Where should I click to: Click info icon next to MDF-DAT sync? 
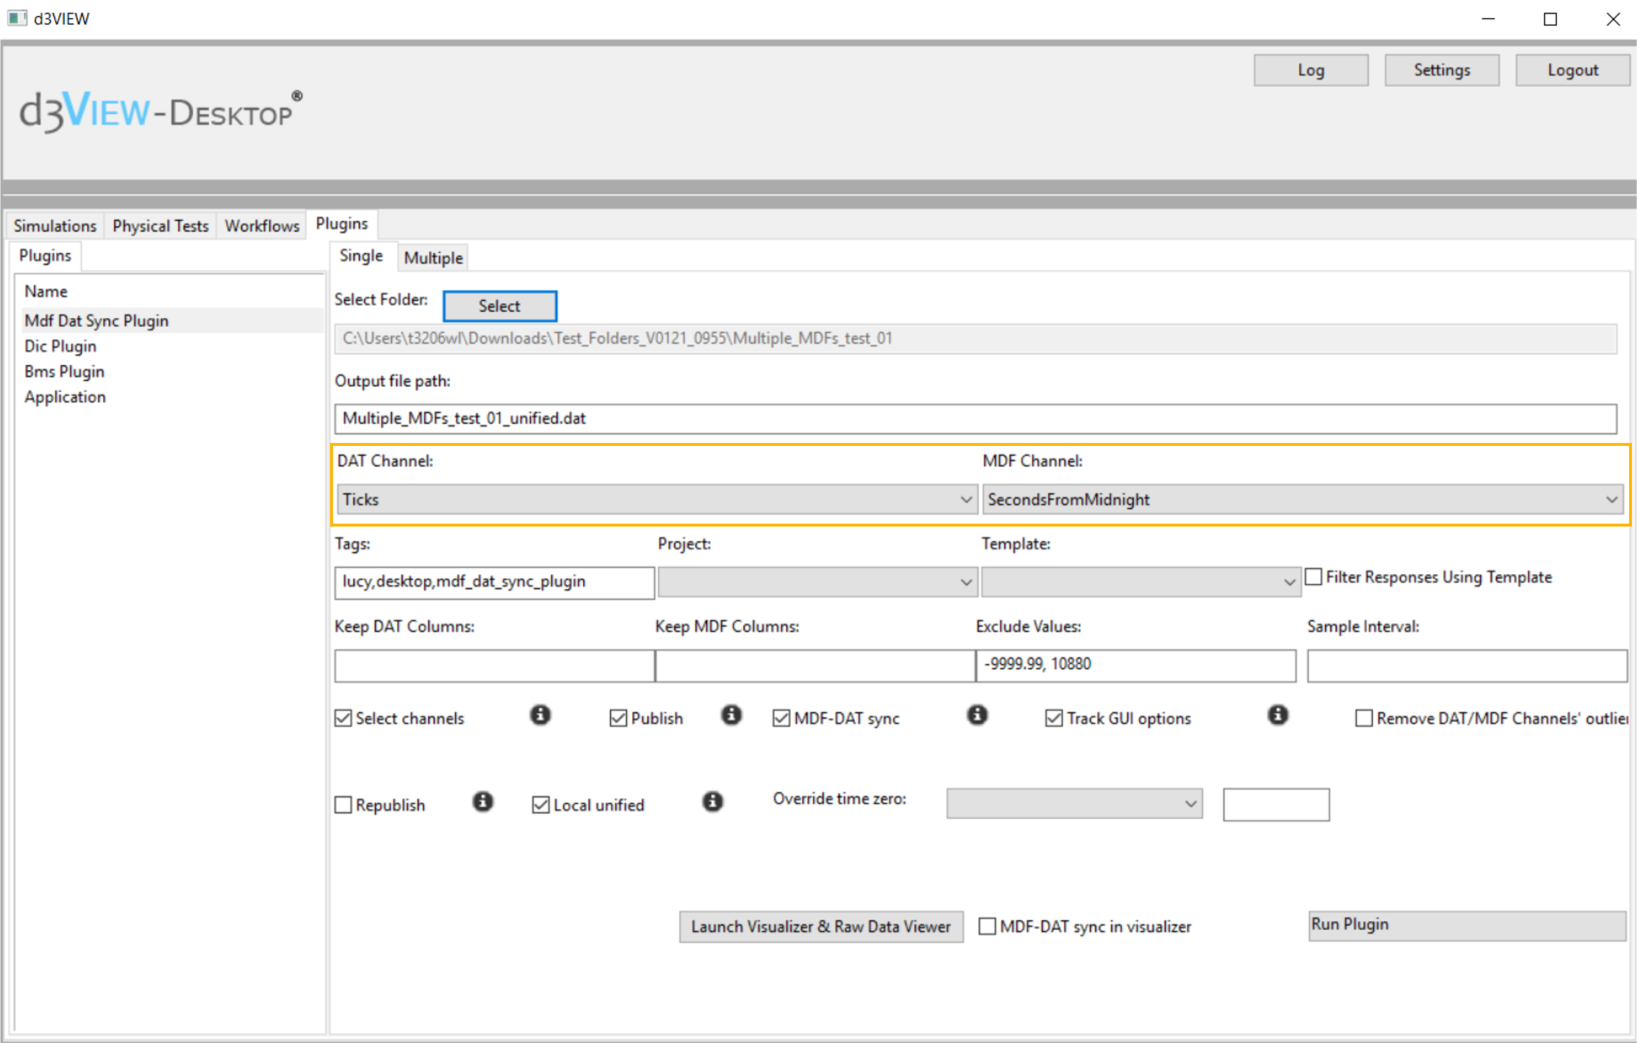click(x=977, y=715)
